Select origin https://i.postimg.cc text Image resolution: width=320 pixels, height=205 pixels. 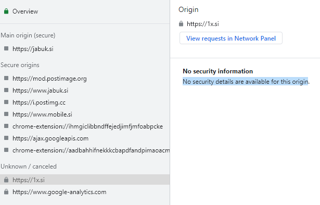[39, 102]
